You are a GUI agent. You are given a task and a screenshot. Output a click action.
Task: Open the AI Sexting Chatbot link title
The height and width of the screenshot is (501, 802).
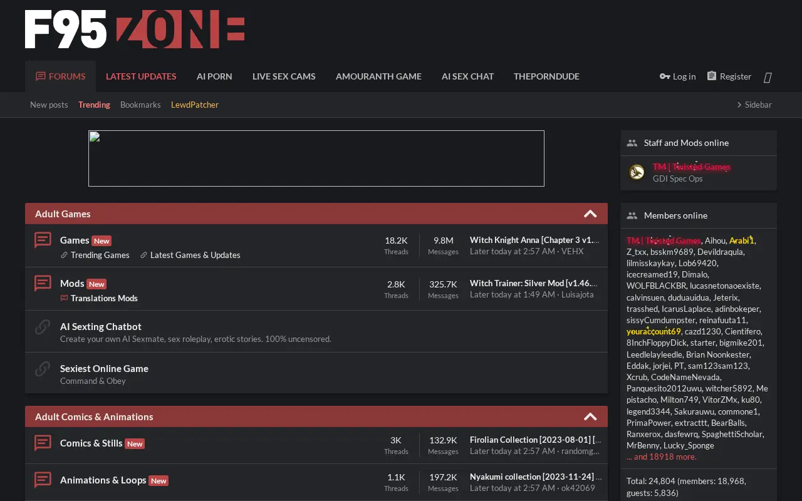[x=101, y=326]
